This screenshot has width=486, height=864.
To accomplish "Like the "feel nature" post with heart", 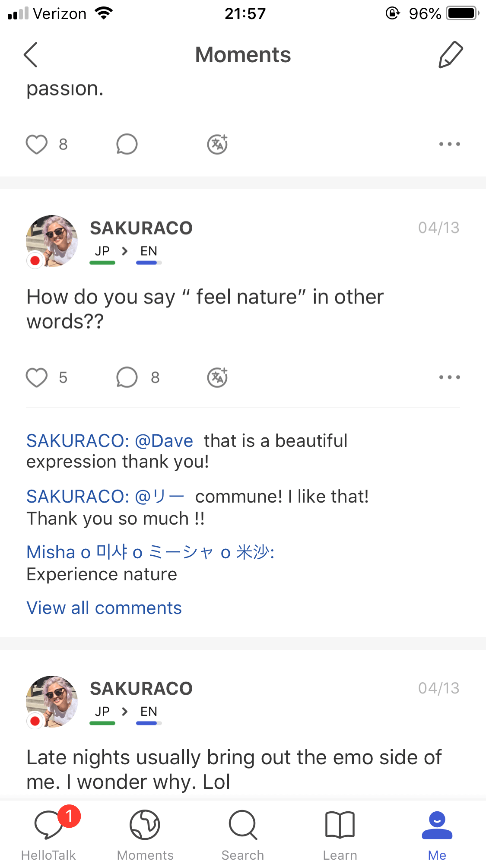I will click(37, 377).
